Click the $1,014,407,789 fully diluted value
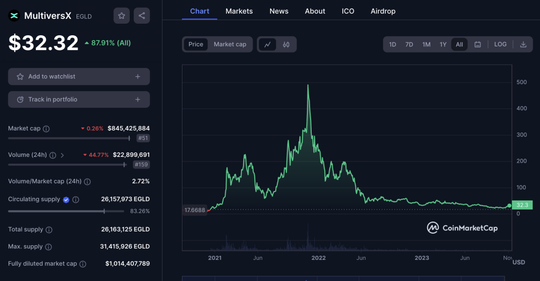540x281 pixels. point(128,264)
